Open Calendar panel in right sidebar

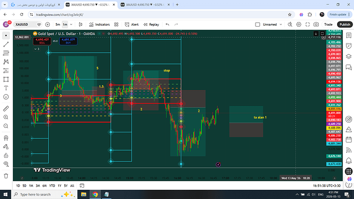(349, 140)
